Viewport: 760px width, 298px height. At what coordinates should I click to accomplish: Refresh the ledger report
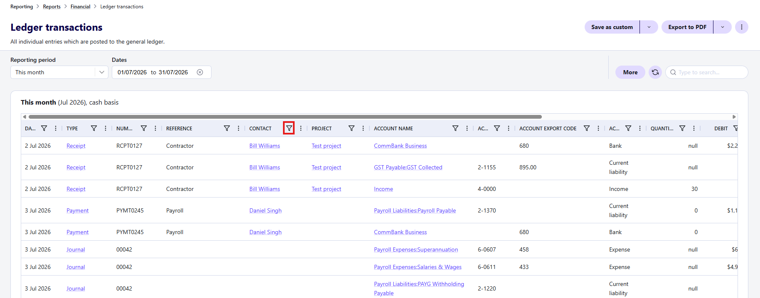point(655,72)
